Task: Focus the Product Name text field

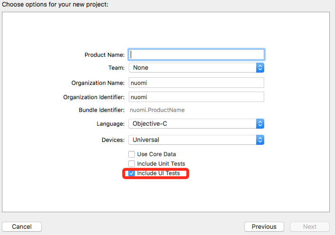Action: point(197,55)
